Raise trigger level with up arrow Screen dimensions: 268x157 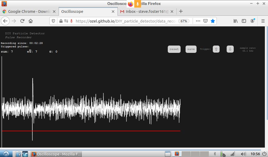click(x=216, y=49)
